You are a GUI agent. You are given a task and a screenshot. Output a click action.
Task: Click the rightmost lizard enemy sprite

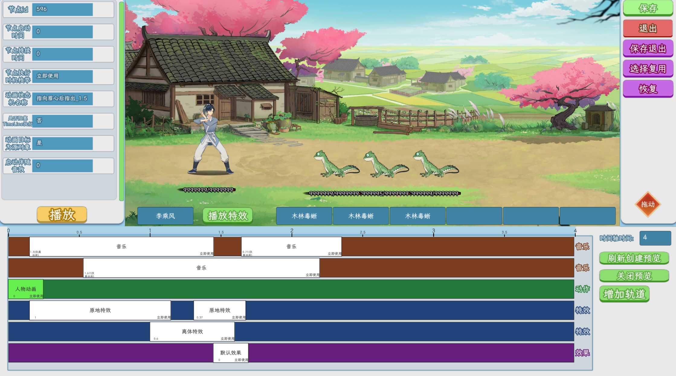(x=436, y=164)
